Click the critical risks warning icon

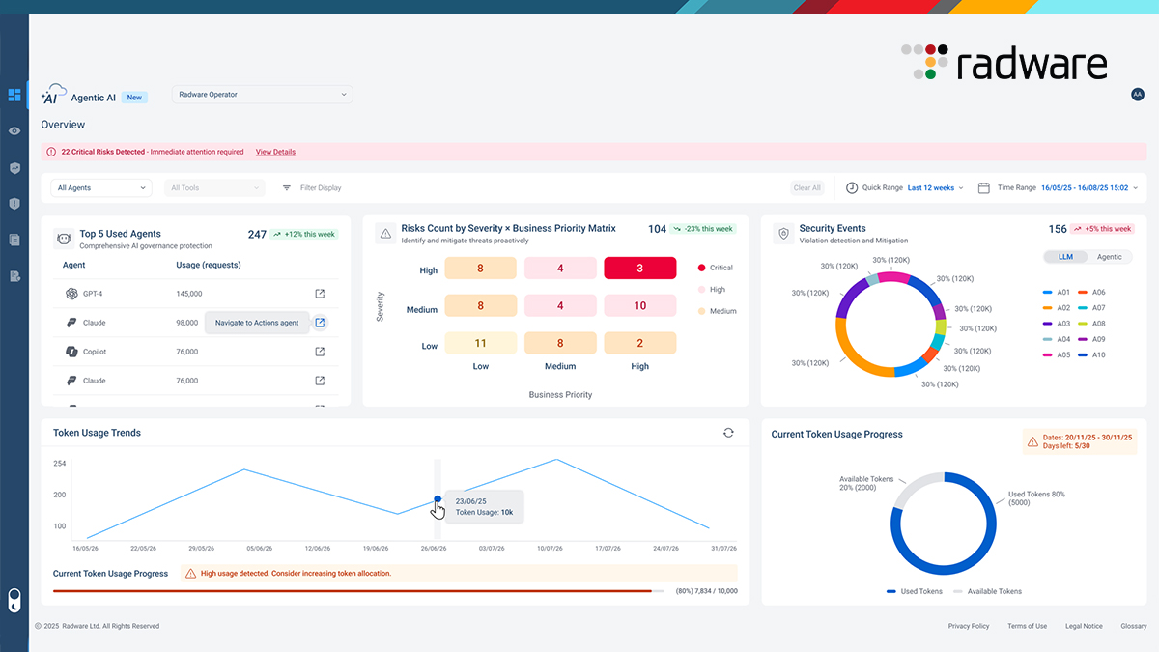pos(51,152)
